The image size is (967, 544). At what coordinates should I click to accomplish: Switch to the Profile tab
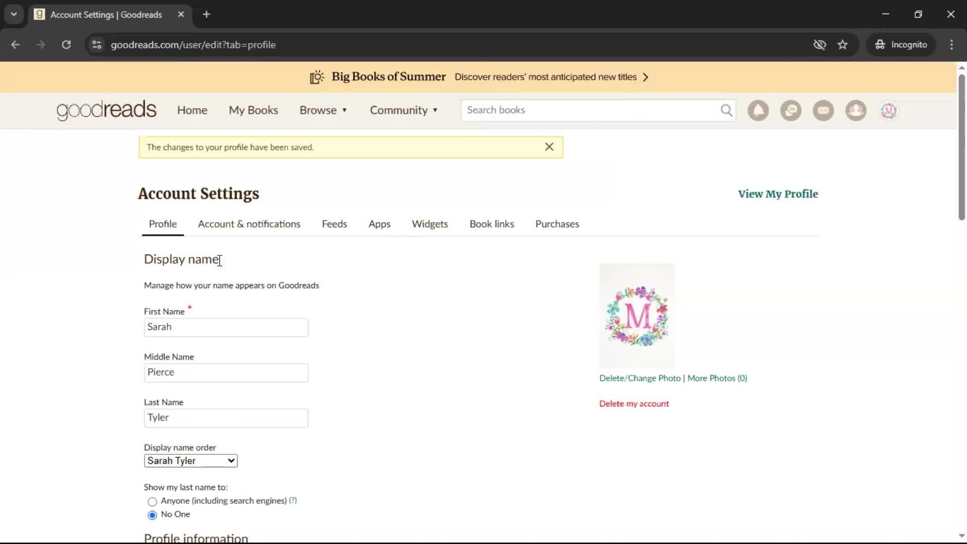163,224
